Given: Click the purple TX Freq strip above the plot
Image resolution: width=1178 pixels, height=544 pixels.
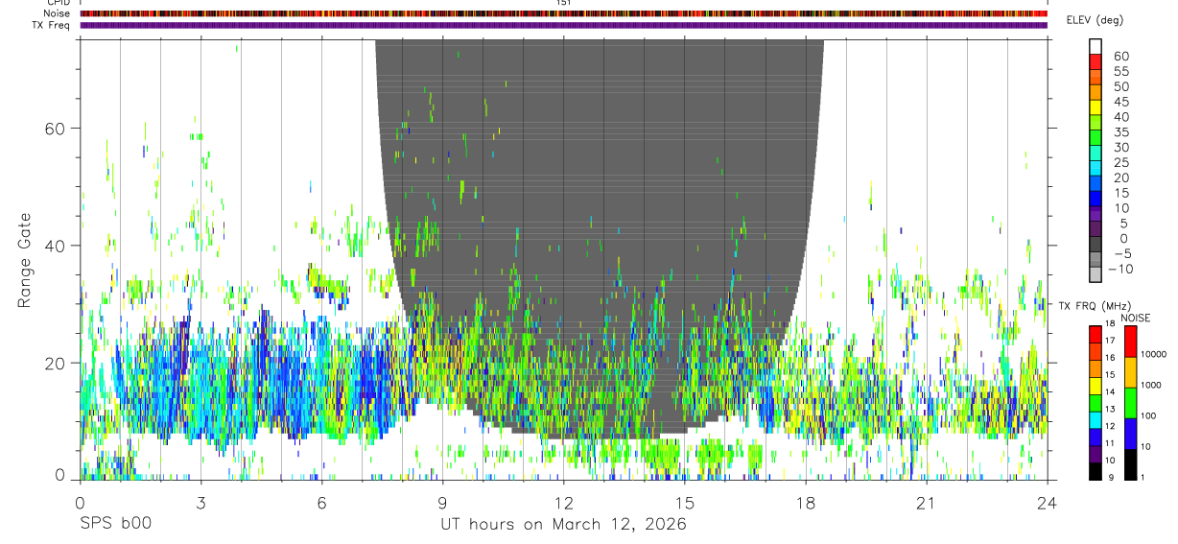Looking at the screenshot, I should tap(563, 25).
